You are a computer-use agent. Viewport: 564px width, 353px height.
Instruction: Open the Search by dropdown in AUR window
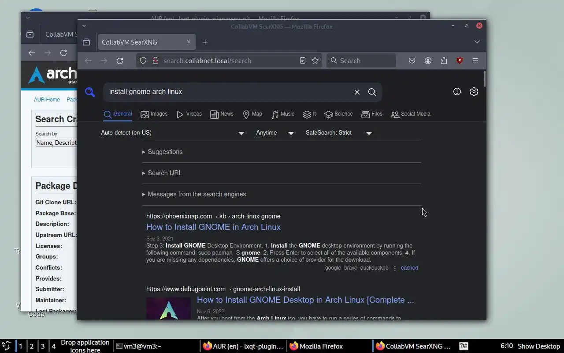(x=56, y=143)
